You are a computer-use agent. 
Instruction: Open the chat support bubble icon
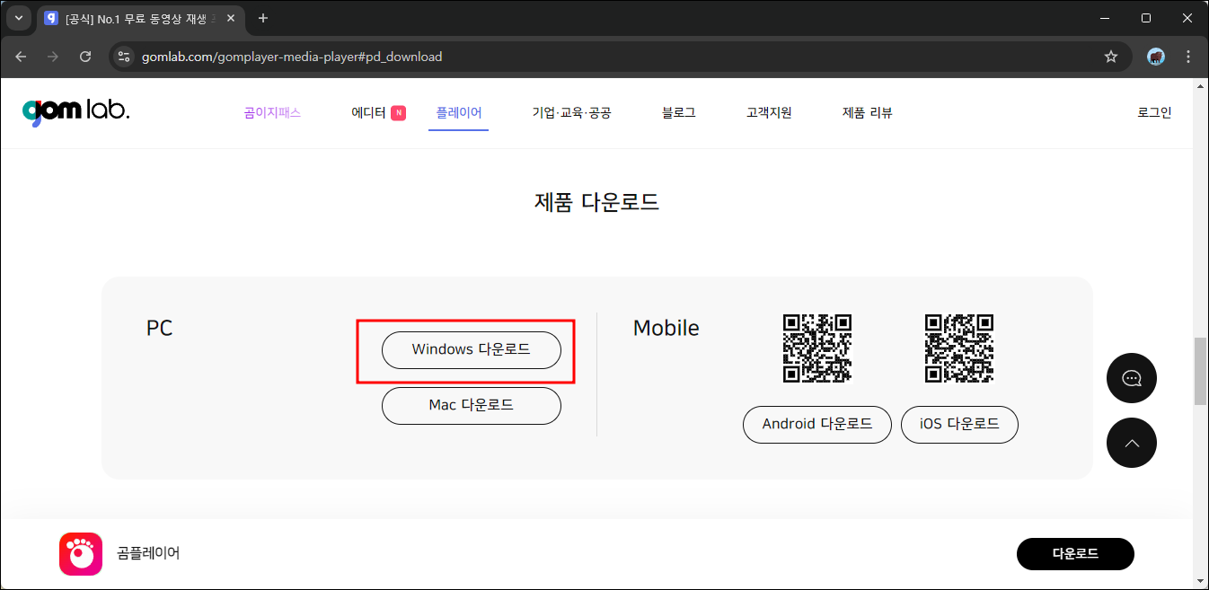tap(1132, 378)
